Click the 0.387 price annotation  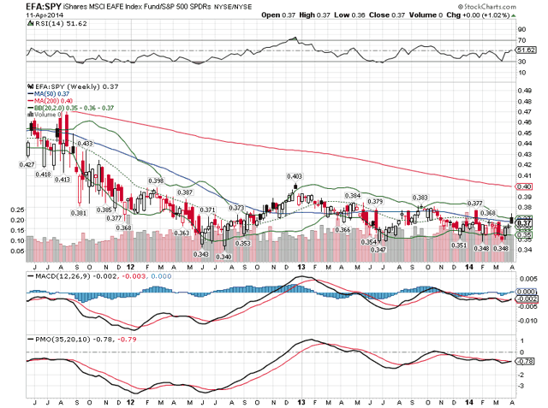[x=185, y=192]
